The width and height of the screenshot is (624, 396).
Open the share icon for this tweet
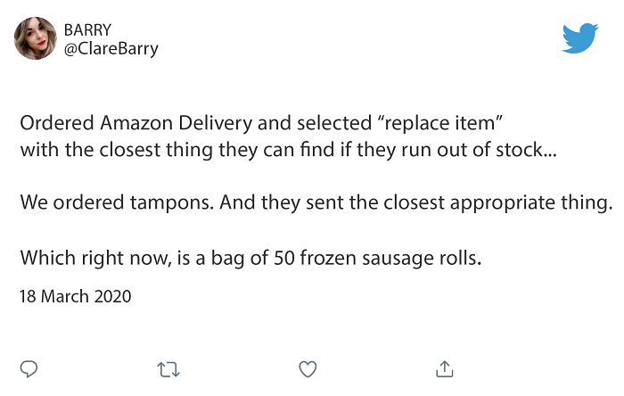pos(445,367)
